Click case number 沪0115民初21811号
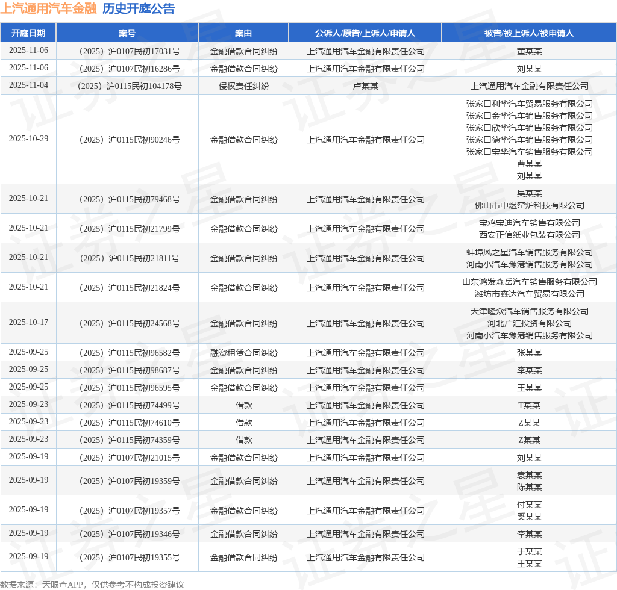This screenshot has width=617, height=590. tap(130, 258)
